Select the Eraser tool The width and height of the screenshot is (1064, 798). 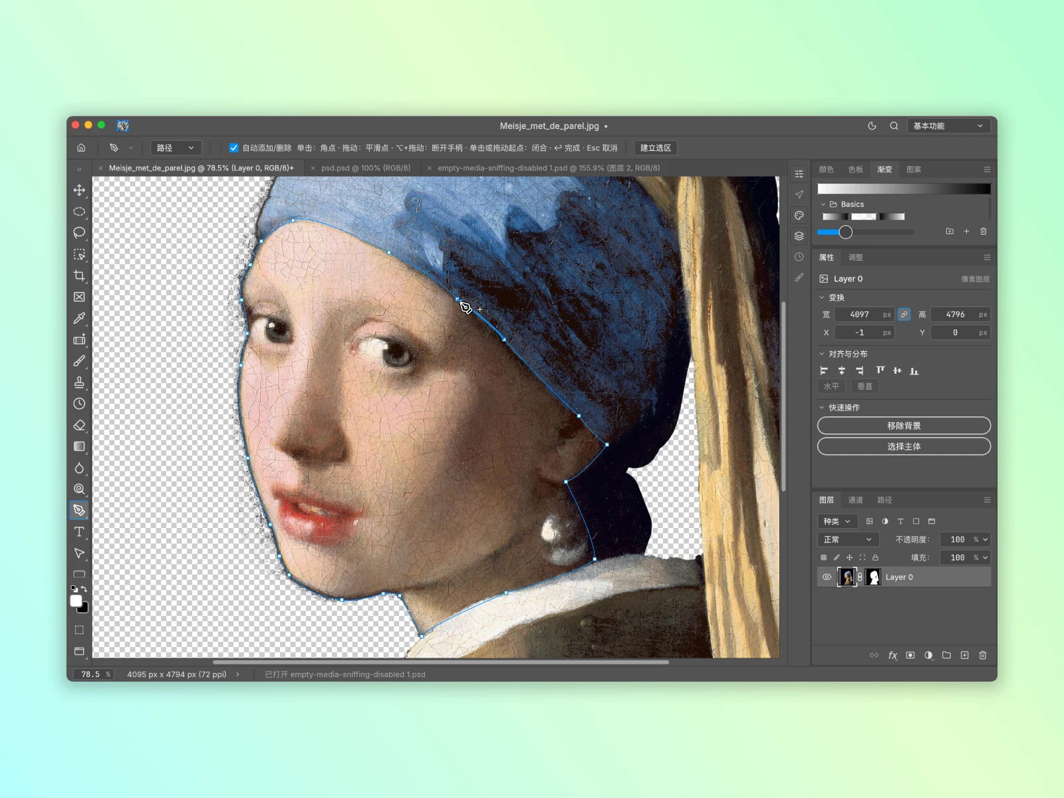point(79,425)
